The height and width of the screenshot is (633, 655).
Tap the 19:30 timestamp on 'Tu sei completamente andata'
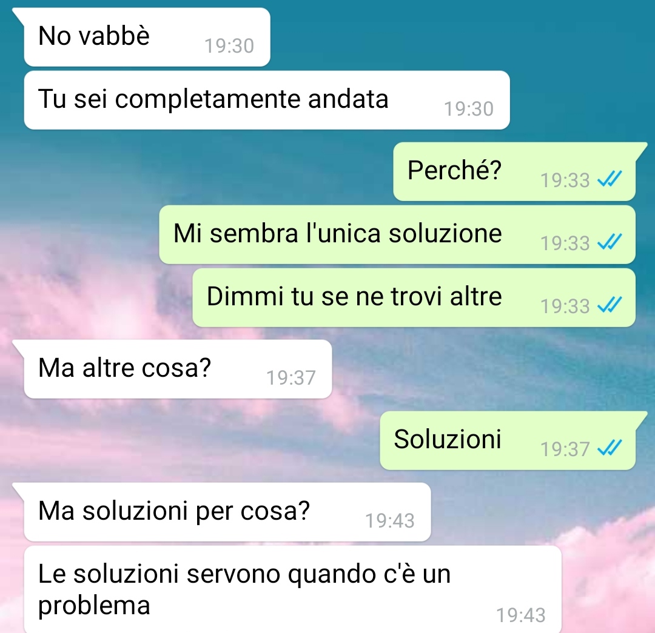coord(469,109)
